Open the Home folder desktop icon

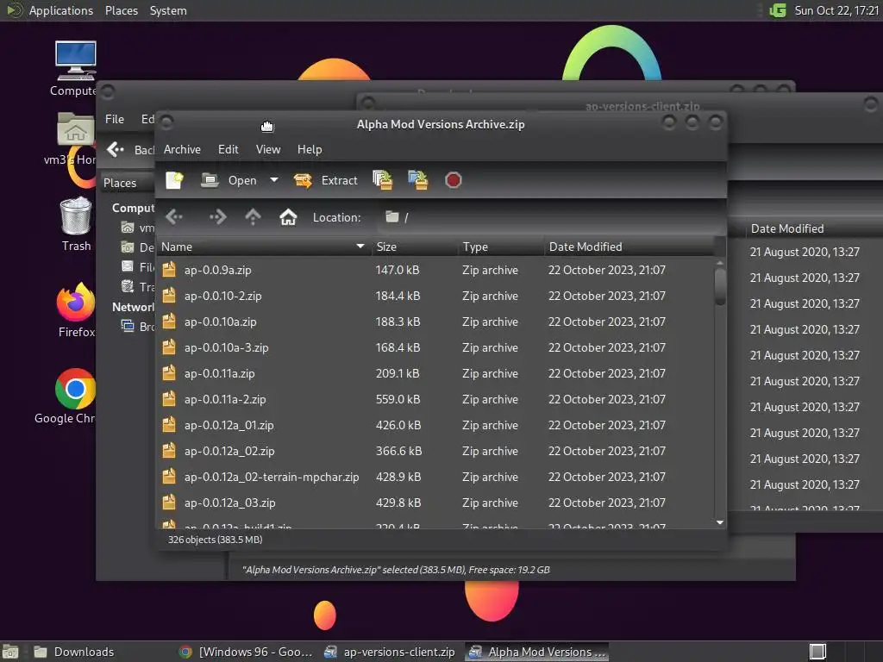click(74, 138)
